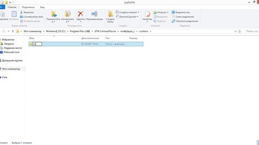259x145 pixels.
Task: Select Этот компьютер in the navigation pane
Action: 11,69
